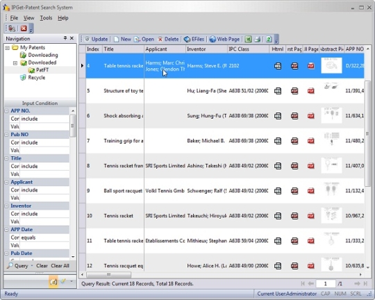Click the checkmark icon at bottom of navigation
Screen dimensions: 375x300
[63, 281]
